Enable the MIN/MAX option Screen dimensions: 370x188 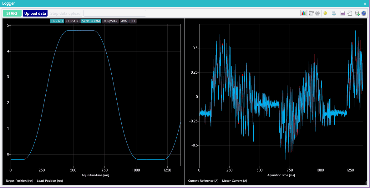(110, 21)
